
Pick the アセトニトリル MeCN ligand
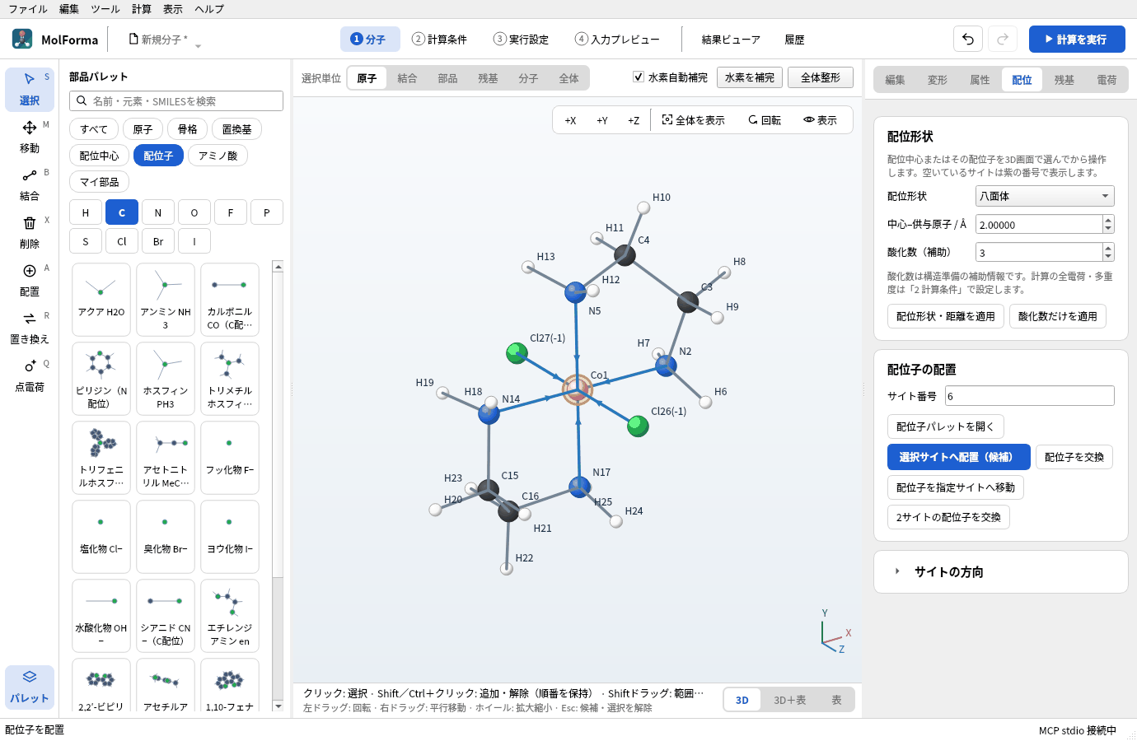click(166, 457)
